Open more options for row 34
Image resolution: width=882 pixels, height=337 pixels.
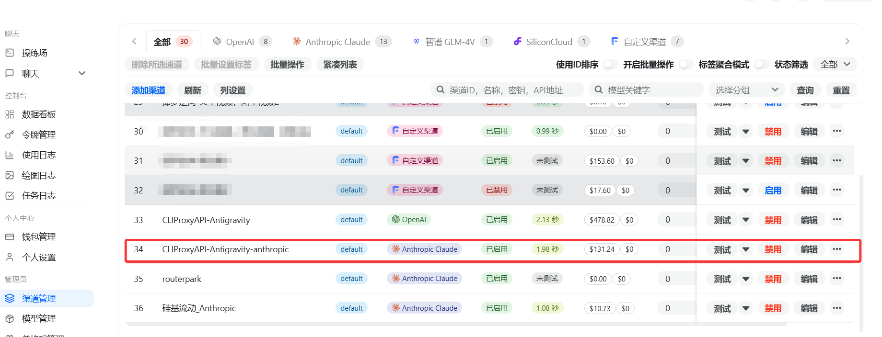[837, 249]
